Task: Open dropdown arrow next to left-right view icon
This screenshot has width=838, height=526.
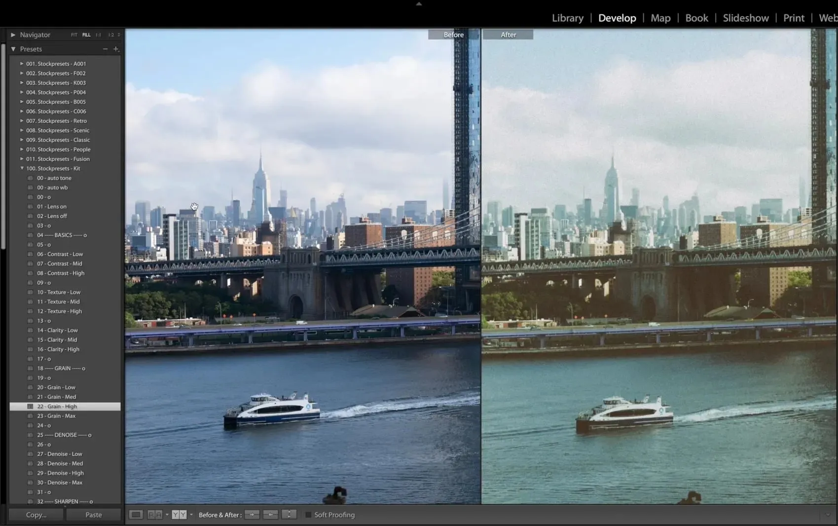Action: 167,515
